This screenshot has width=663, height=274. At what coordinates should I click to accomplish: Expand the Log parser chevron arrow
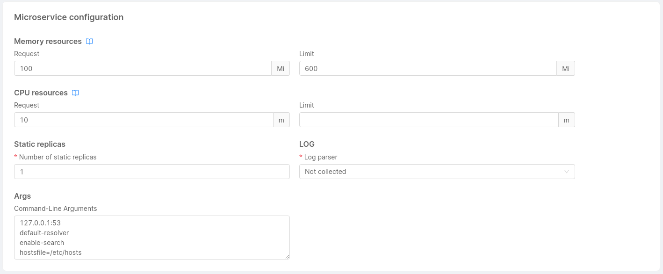pyautogui.click(x=567, y=172)
